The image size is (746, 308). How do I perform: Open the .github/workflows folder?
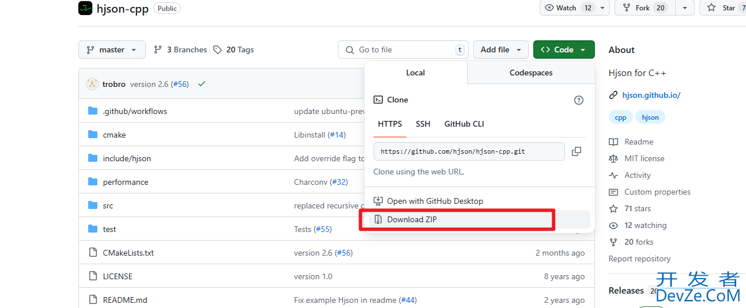pyautogui.click(x=135, y=111)
